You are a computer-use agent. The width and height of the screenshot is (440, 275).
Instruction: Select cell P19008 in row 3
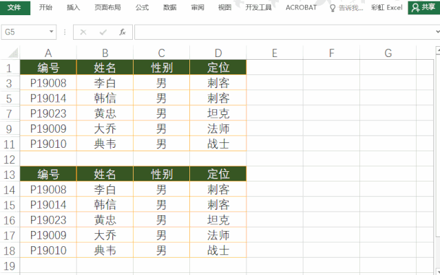coord(48,83)
